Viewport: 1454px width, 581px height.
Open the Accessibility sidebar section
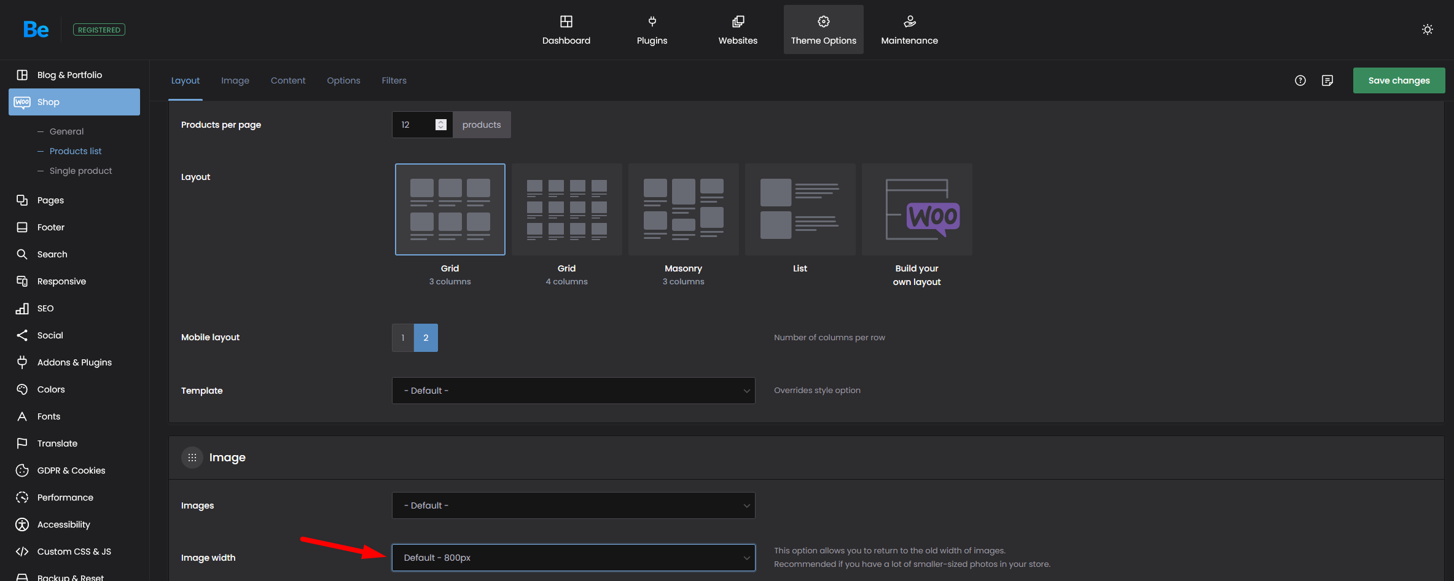74,524
